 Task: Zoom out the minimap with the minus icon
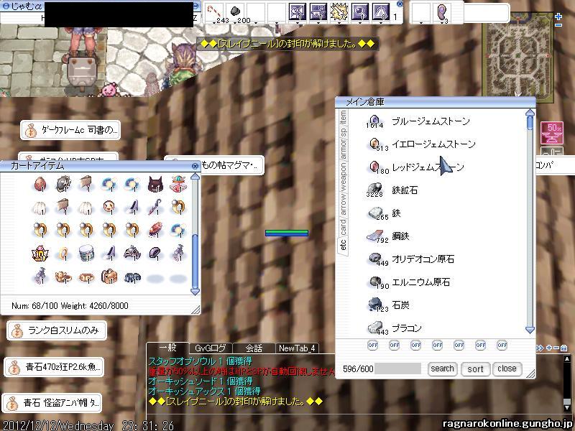pos(558,25)
